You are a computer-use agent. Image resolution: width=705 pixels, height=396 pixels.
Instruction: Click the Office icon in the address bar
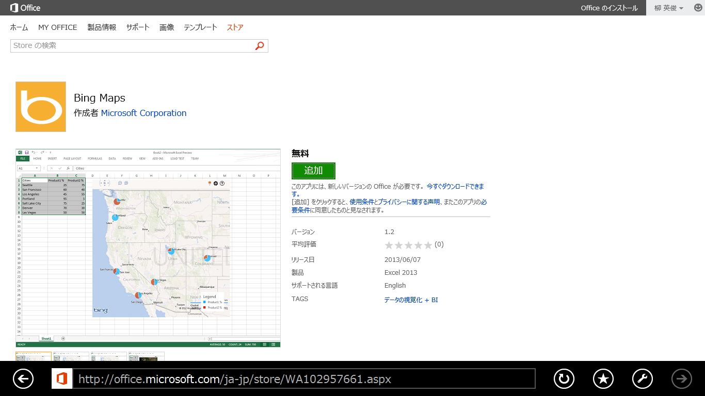[61, 378]
